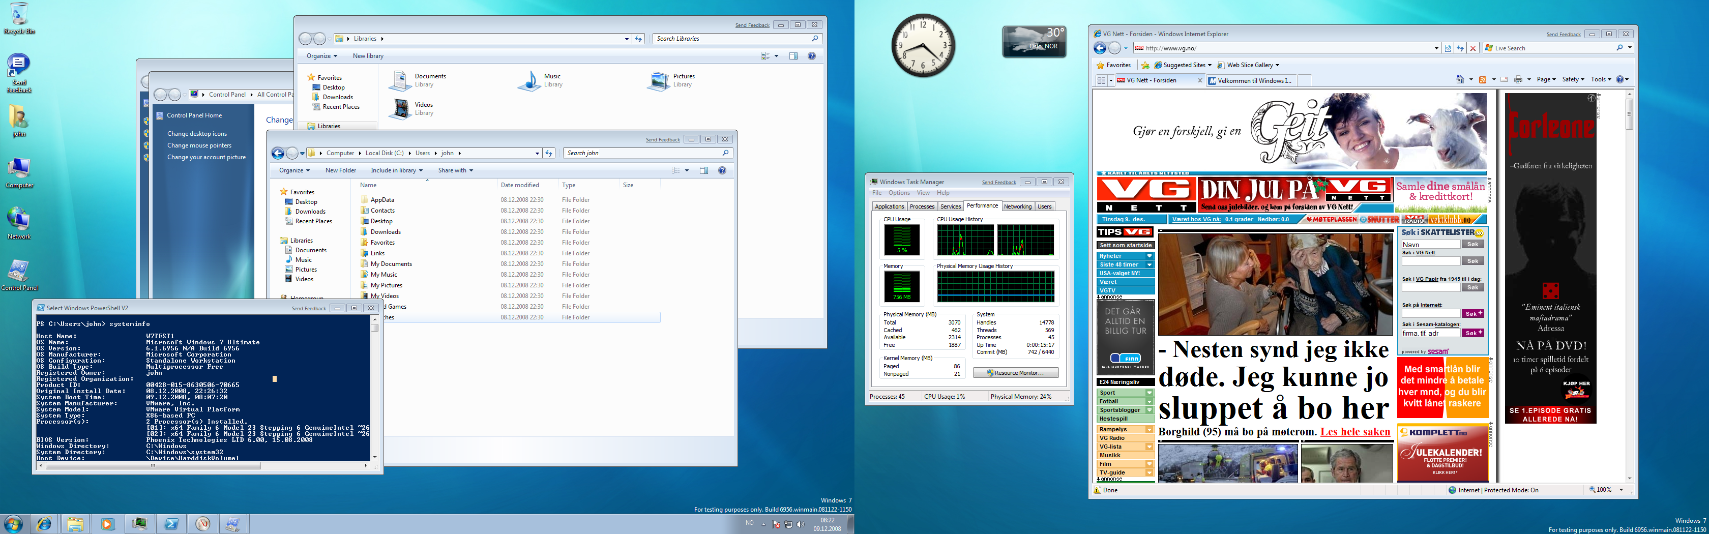Open the Pictures library icon
The image size is (1709, 534).
pos(659,80)
